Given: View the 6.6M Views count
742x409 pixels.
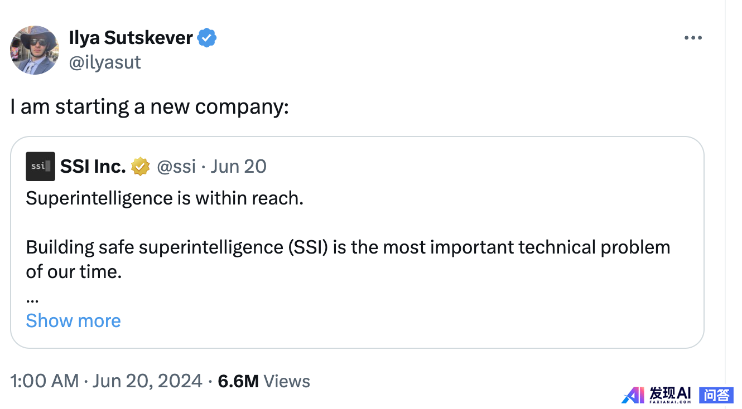Looking at the screenshot, I should (264, 381).
